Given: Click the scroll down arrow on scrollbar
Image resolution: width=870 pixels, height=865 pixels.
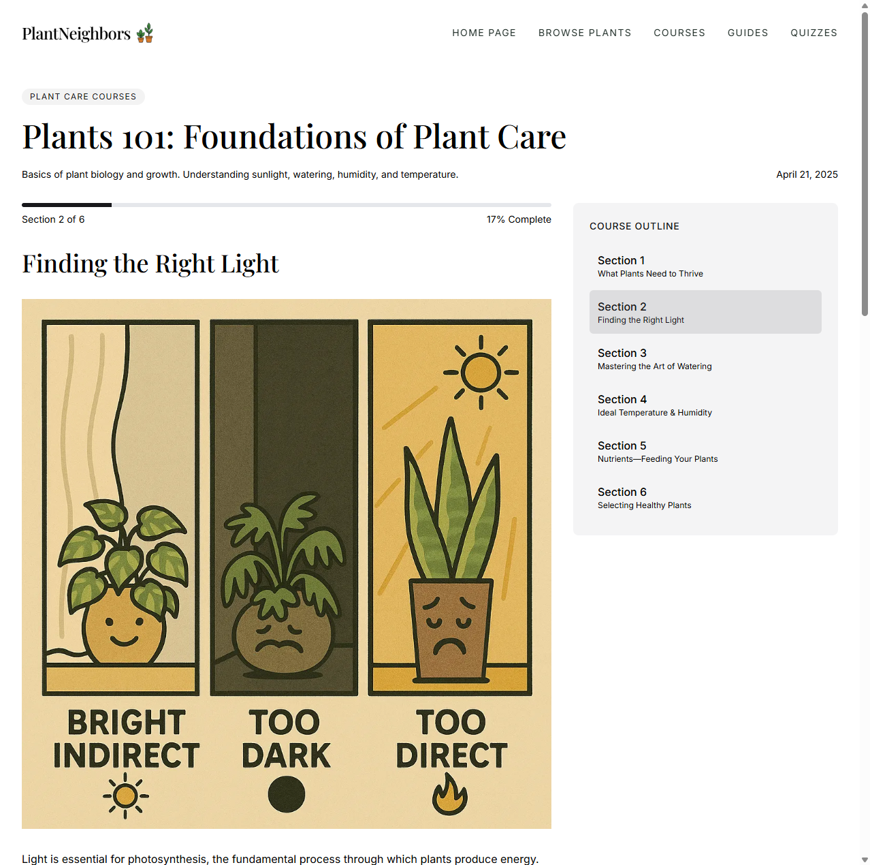Looking at the screenshot, I should pyautogui.click(x=865, y=860).
